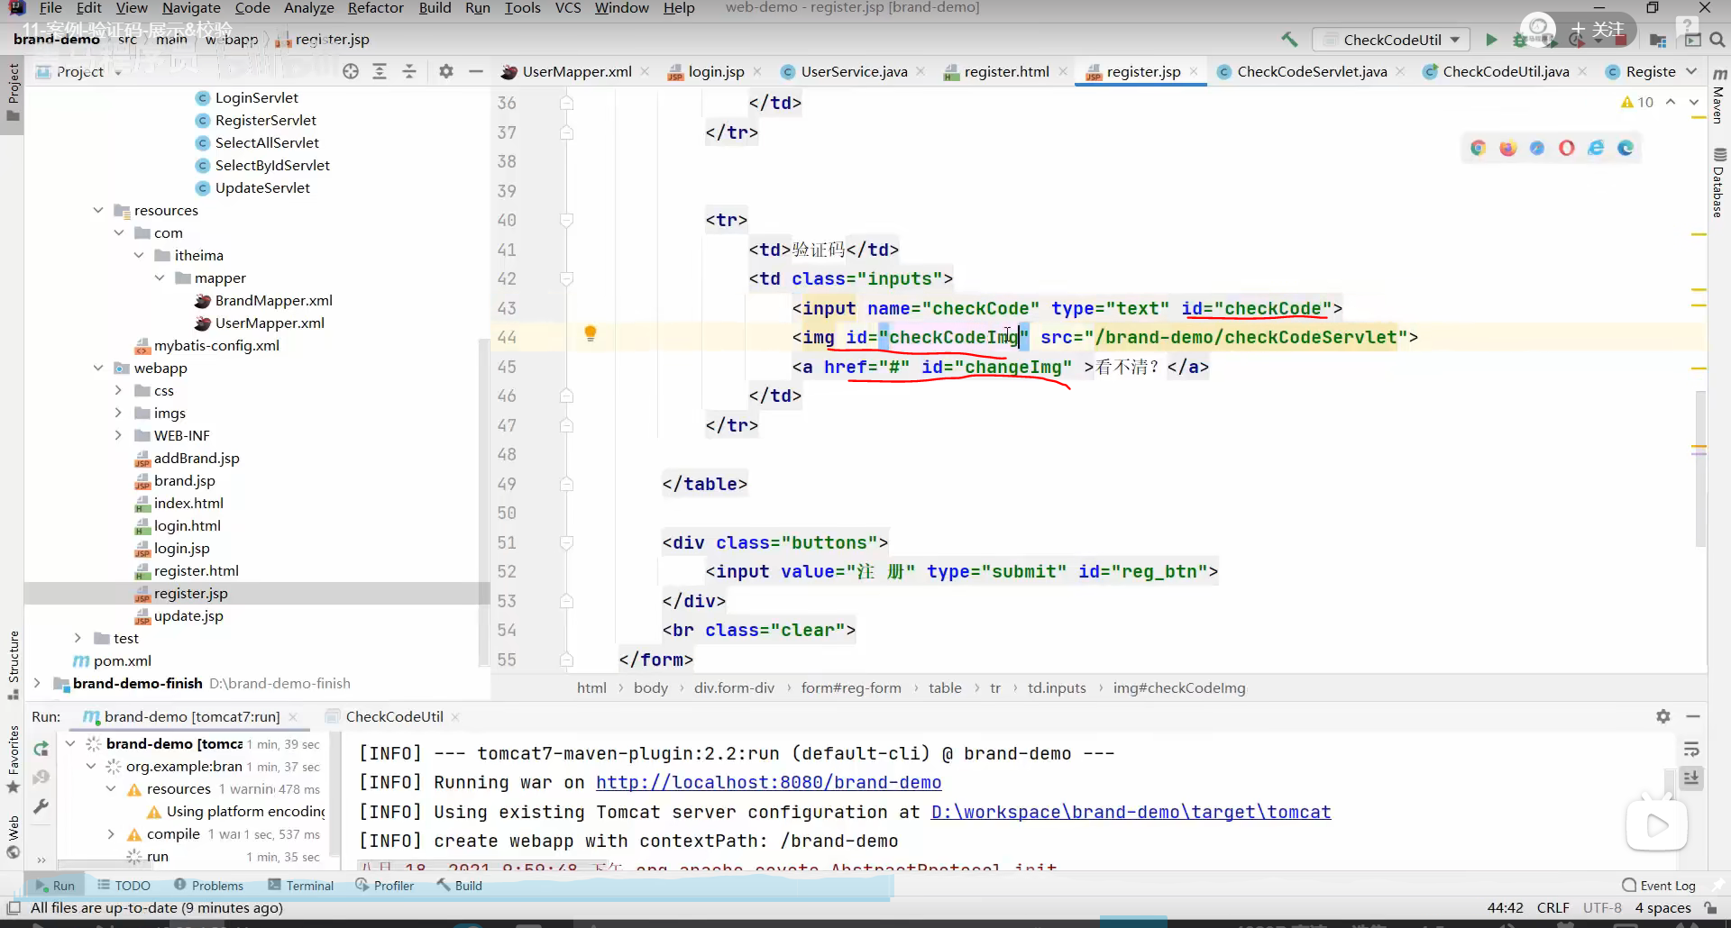Switch to CheckCodeServlet.java editor tab

click(x=1311, y=71)
